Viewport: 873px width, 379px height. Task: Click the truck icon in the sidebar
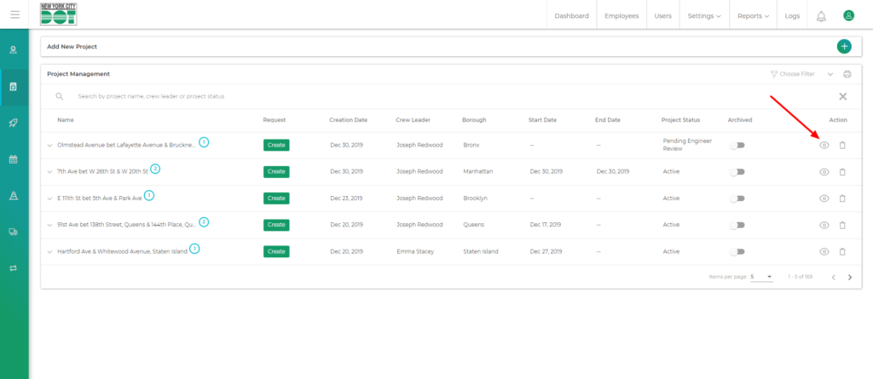[14, 231]
